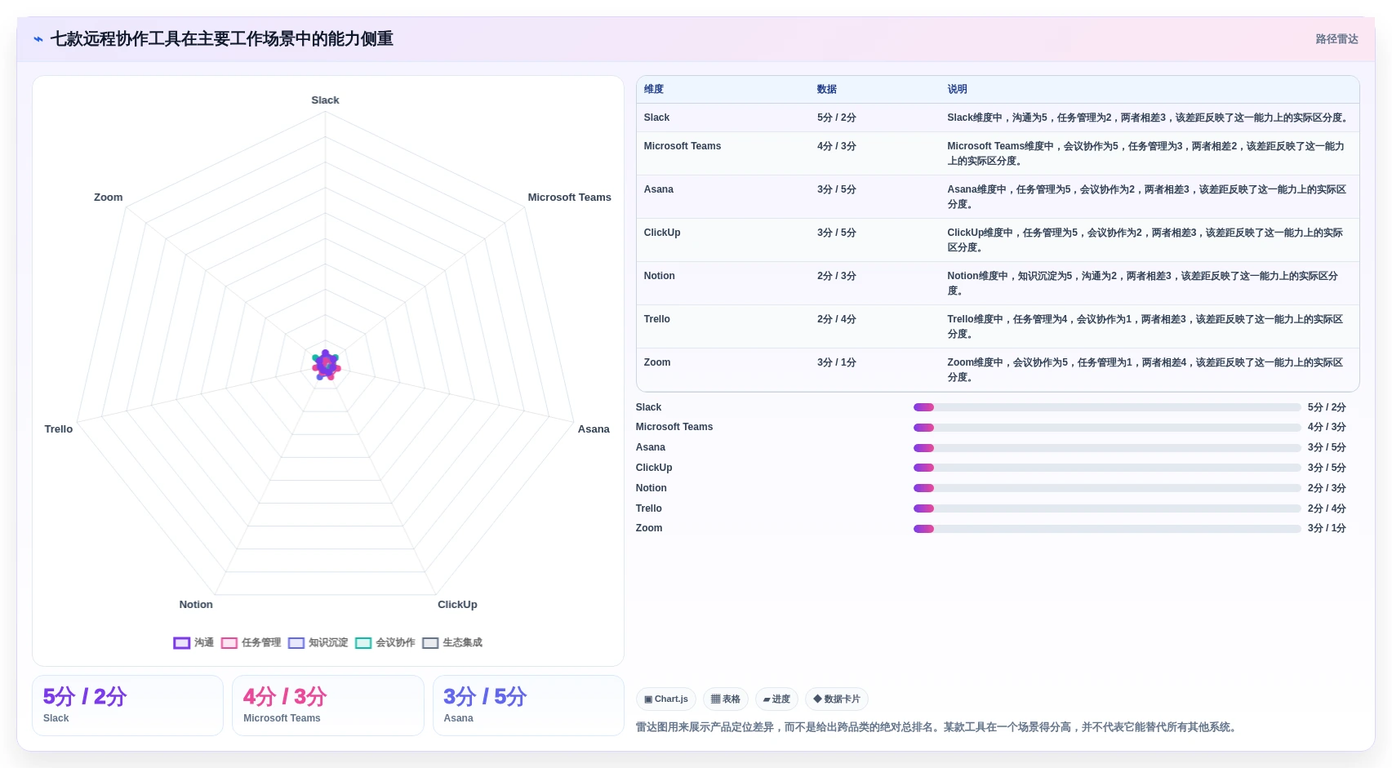Click the footnote text starting with 雷达图用来展示
The width and height of the screenshot is (1392, 768).
pos(937,727)
